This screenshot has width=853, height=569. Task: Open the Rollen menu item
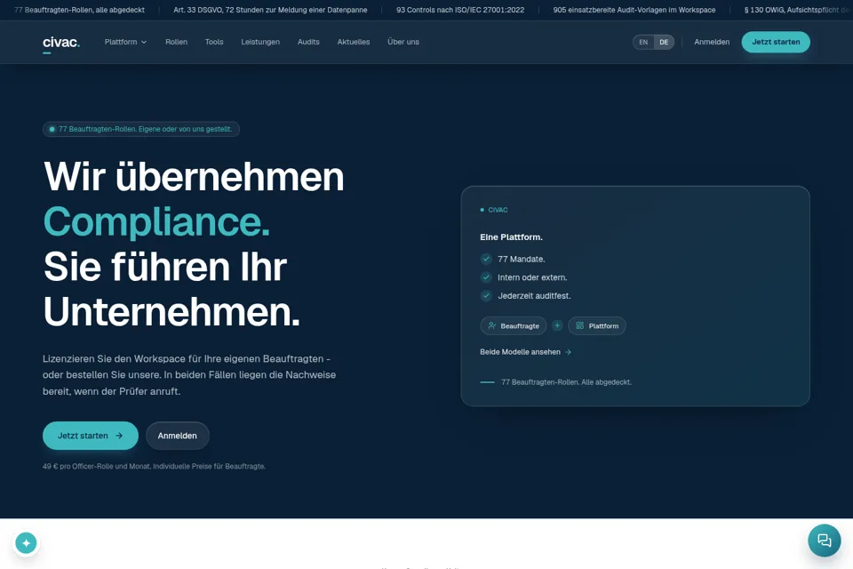(176, 42)
